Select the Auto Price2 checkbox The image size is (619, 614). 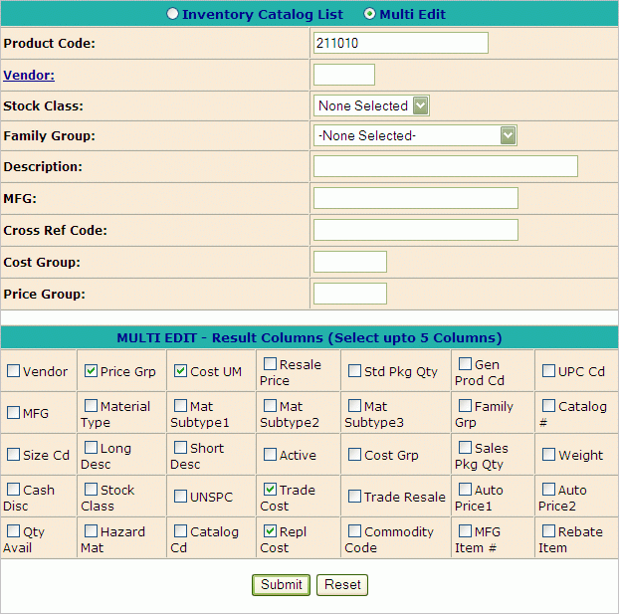tap(548, 490)
